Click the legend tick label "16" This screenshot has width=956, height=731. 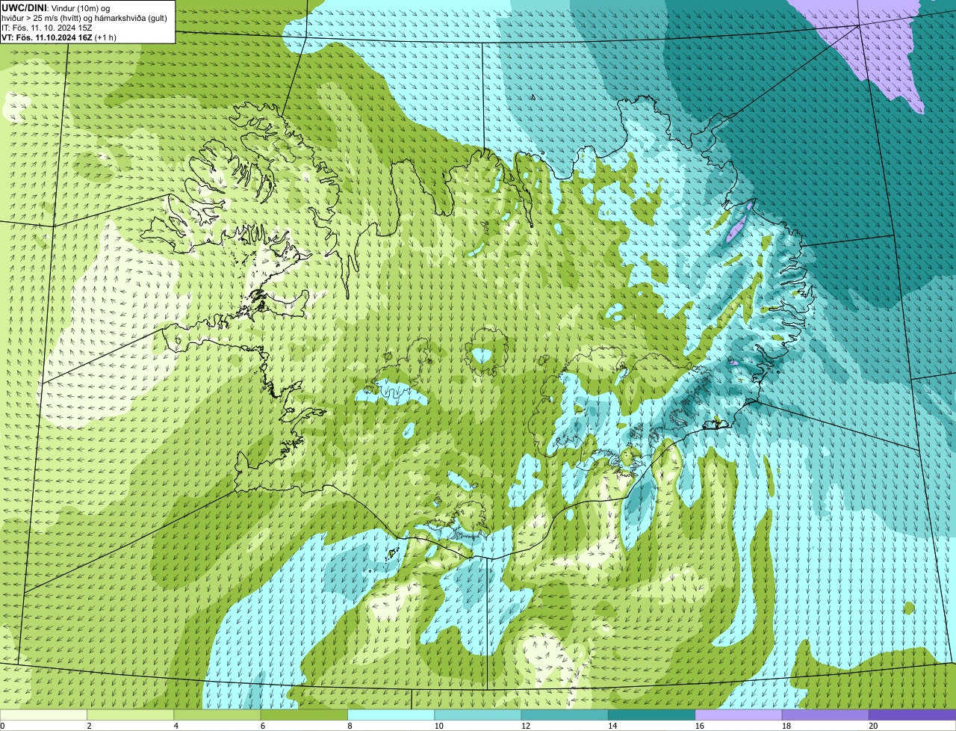point(700,726)
